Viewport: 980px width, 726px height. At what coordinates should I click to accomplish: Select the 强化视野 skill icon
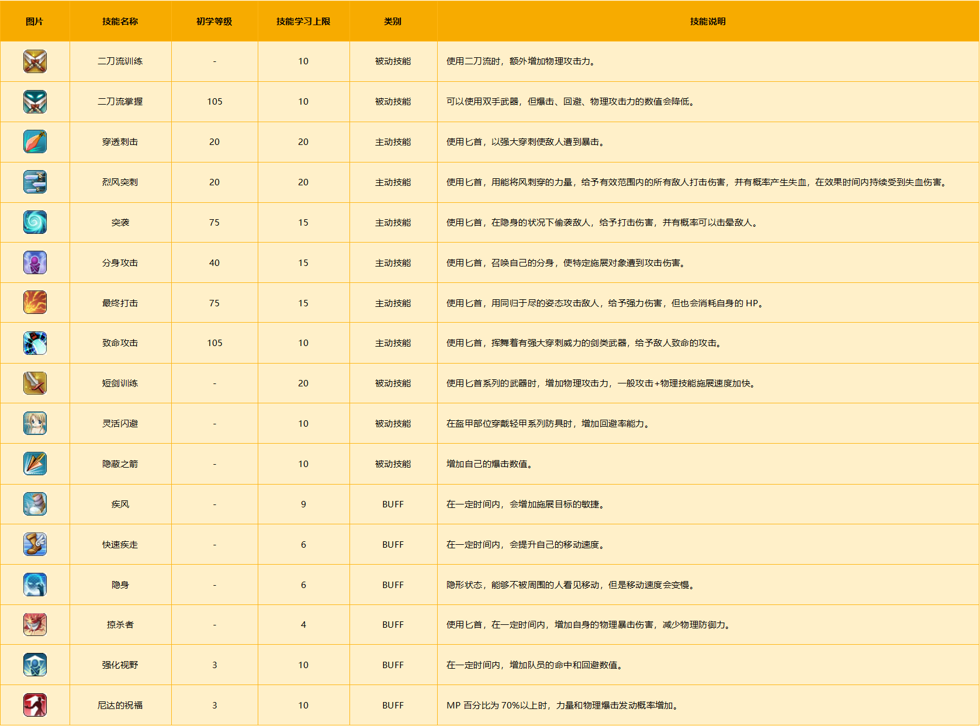35,665
